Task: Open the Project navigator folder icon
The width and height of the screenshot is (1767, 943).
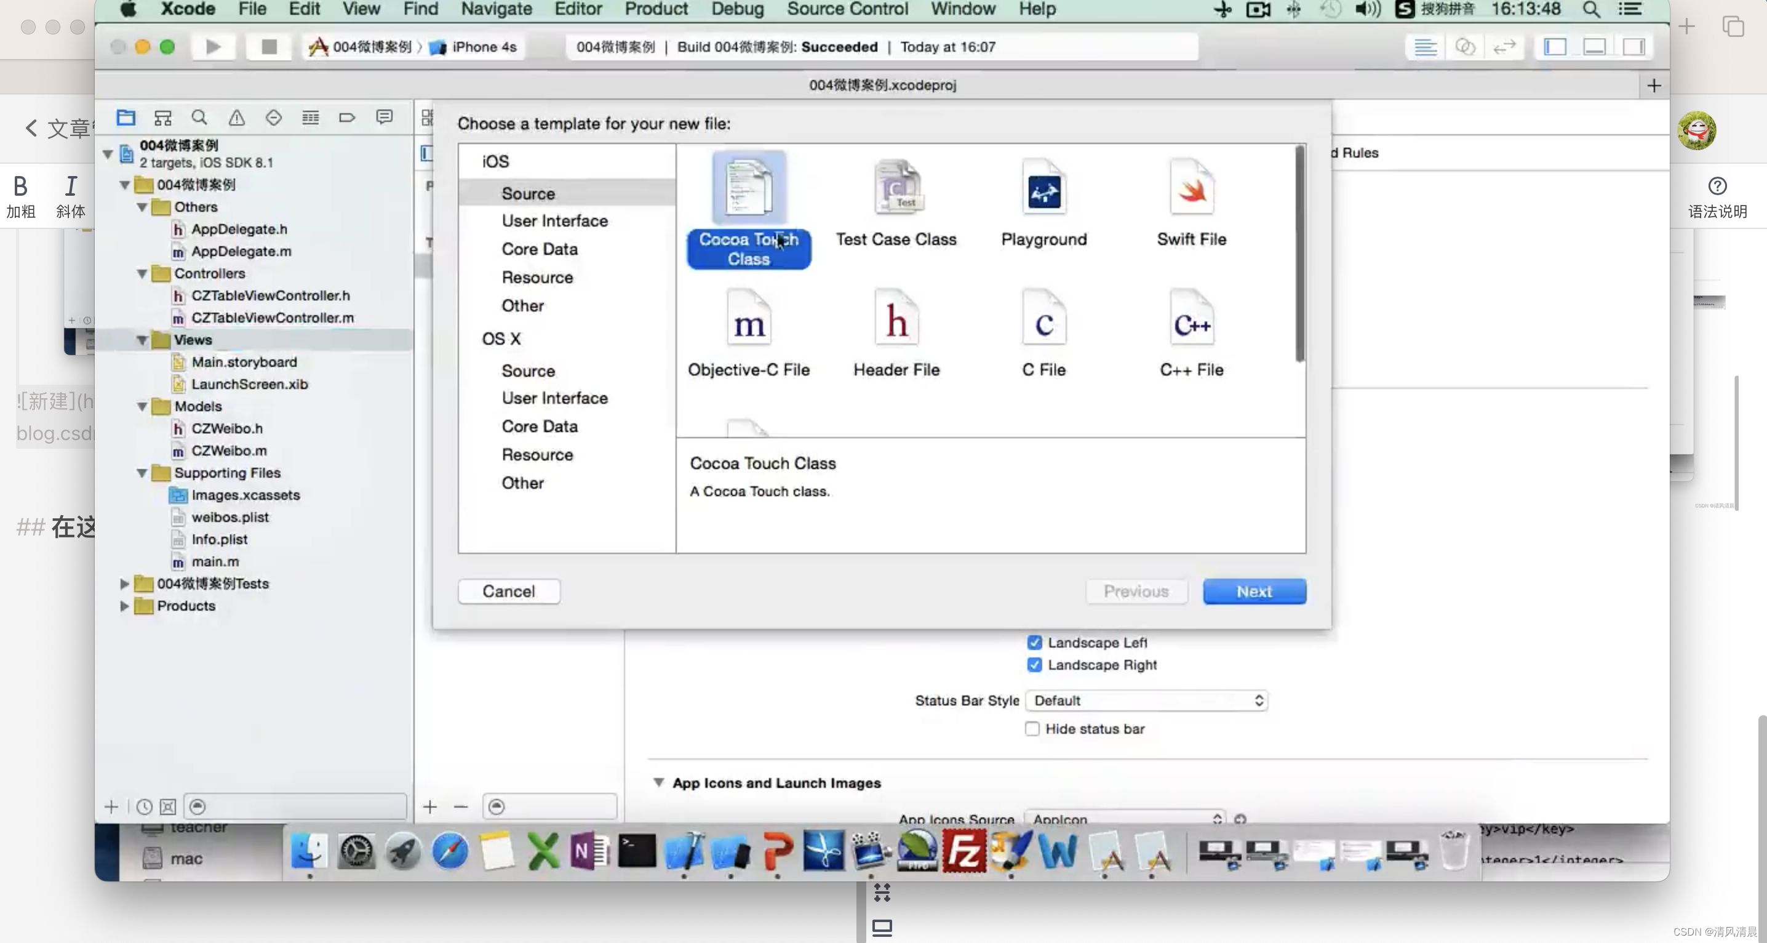Action: [126, 118]
